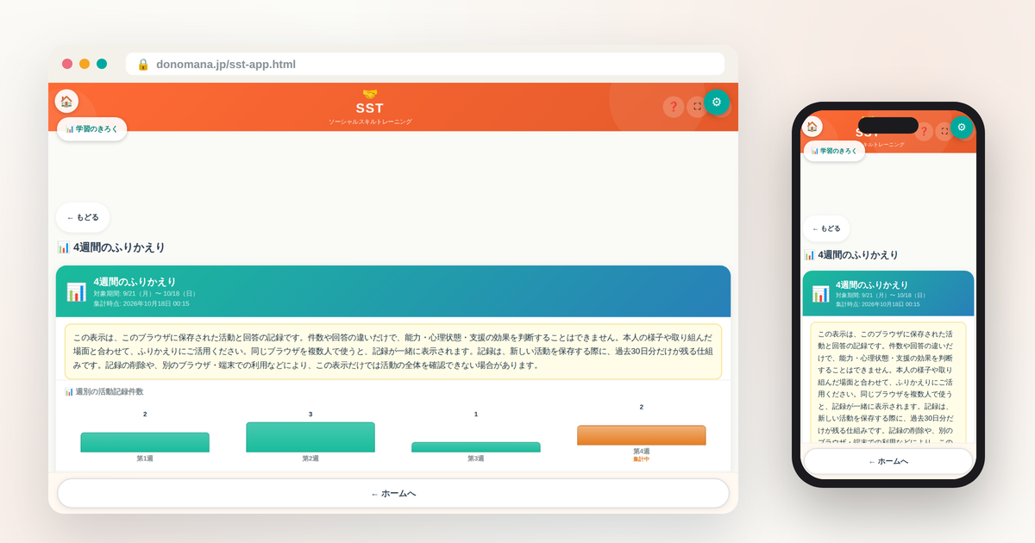Click the 集計時点: 2026年10月18日 00:15 line in desktop card

(x=141, y=303)
